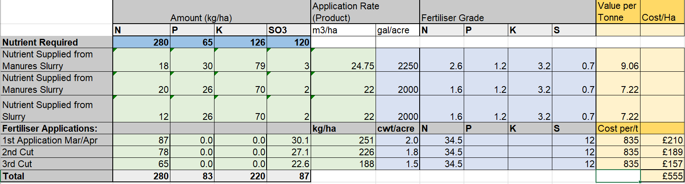Select the Value per Tonne header cell
The width and height of the screenshot is (685, 184).
coord(618,12)
